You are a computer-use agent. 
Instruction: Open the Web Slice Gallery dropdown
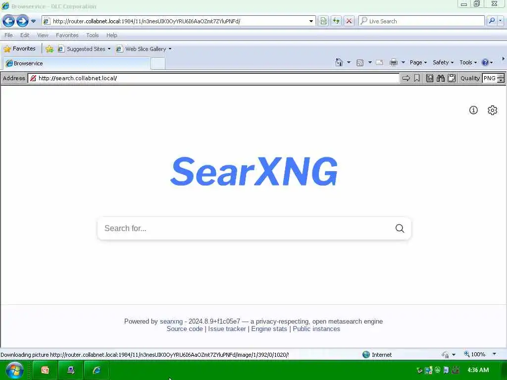pos(144,49)
